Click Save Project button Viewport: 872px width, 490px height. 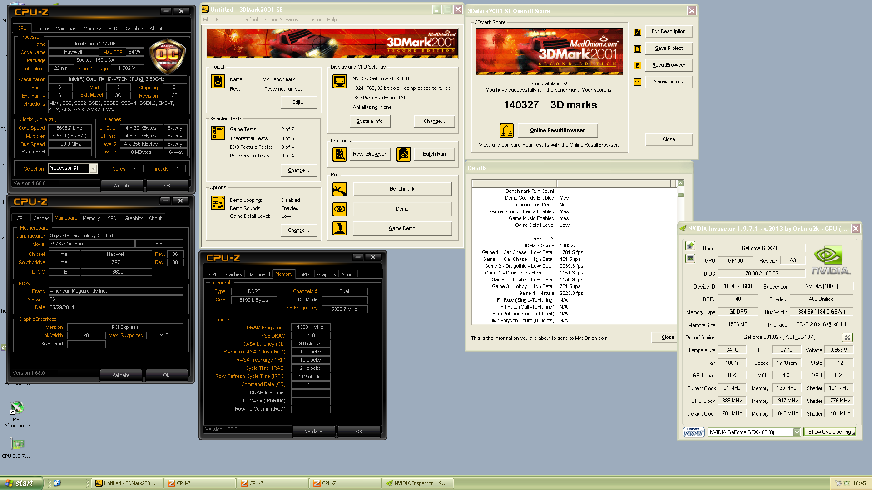(669, 49)
